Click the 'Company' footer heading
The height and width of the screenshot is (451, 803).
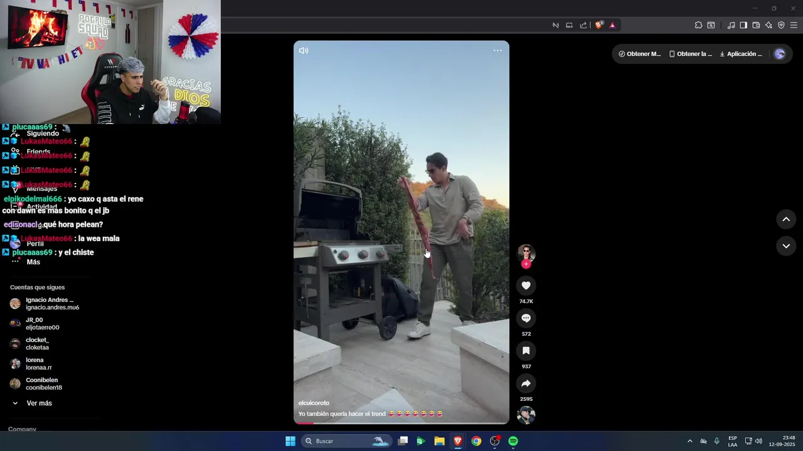click(22, 429)
